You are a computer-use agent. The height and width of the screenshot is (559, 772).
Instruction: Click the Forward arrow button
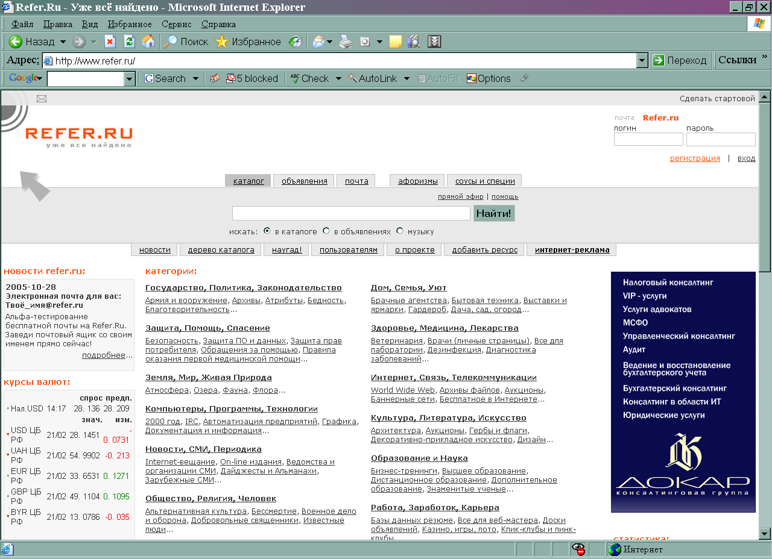pos(79,42)
